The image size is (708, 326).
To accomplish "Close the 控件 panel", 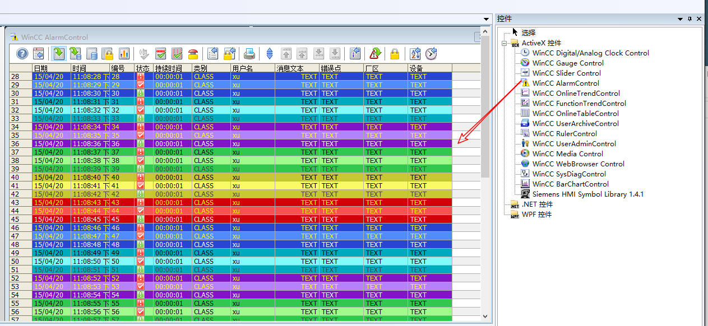I will point(699,19).
